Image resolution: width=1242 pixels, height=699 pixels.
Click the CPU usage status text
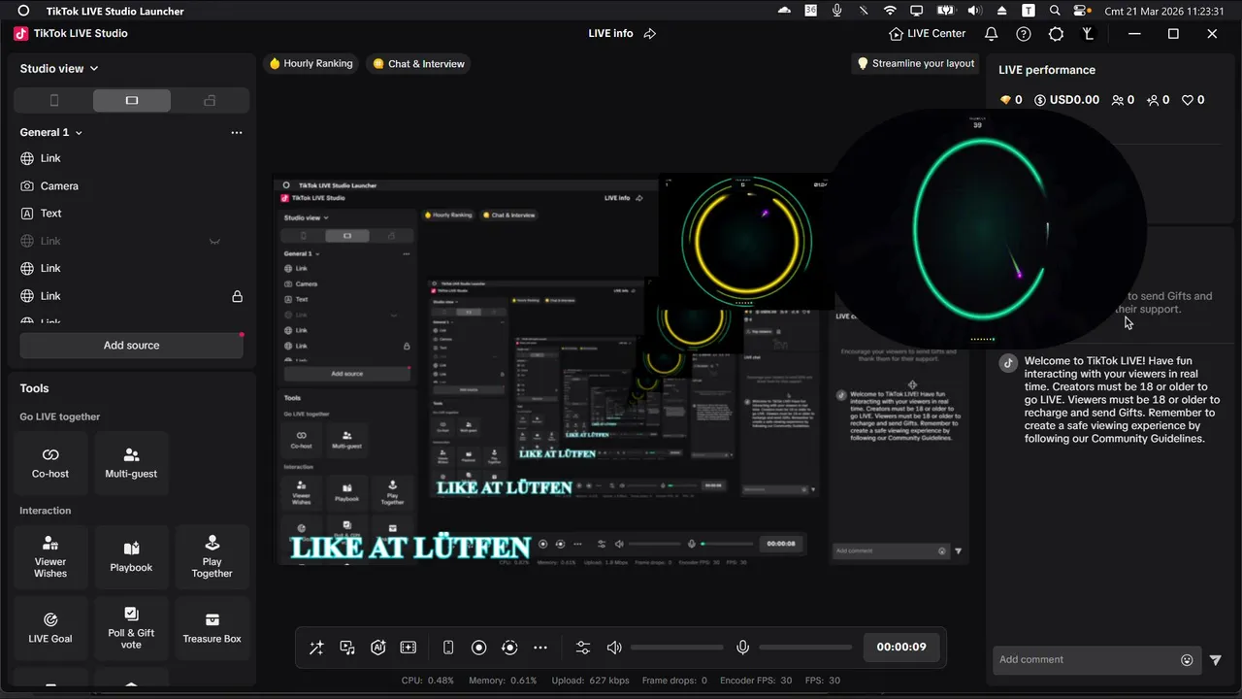tap(428, 681)
